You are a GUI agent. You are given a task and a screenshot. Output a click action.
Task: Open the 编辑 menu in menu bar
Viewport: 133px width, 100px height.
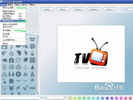(x=10, y=5)
